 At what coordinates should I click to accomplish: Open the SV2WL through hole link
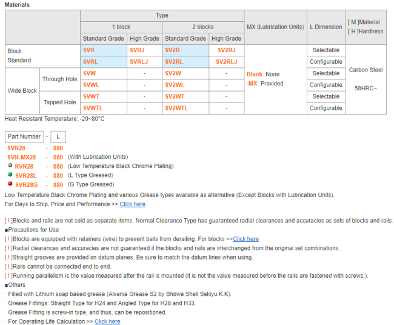175,85
